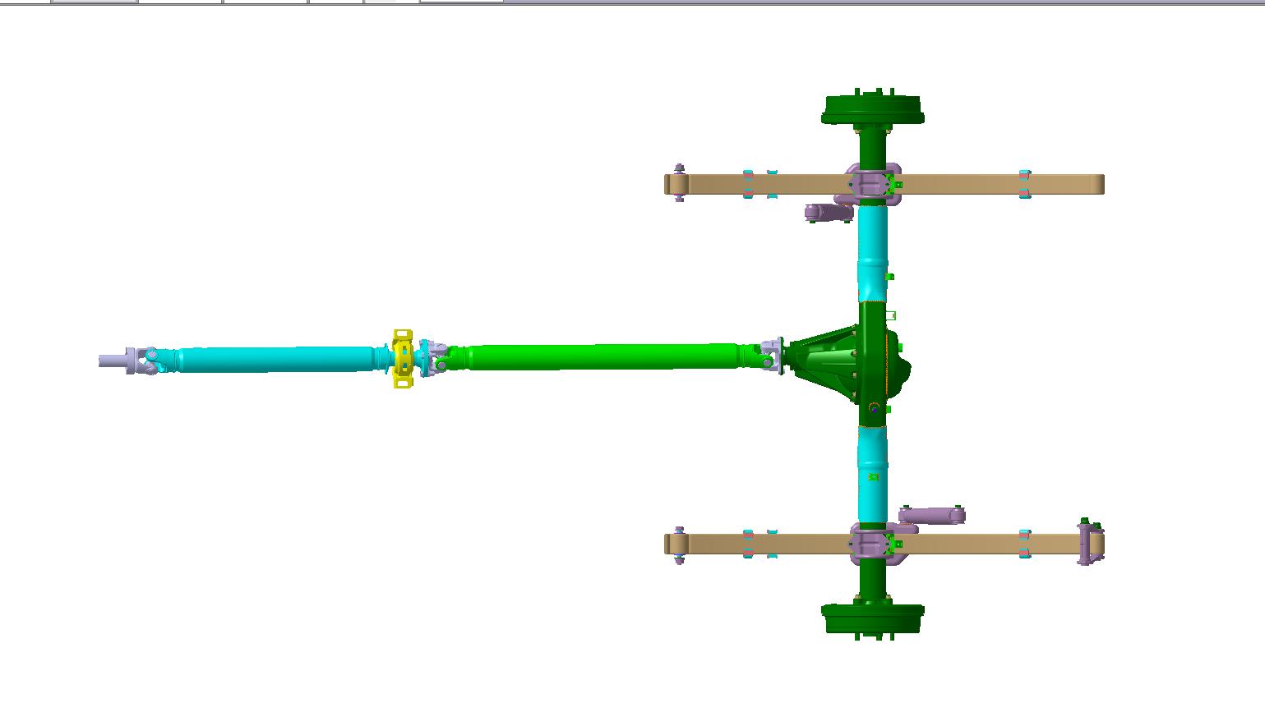Pick the universal joint beside the yellow bracket
This screenshot has height=703, width=1265.
point(434,359)
